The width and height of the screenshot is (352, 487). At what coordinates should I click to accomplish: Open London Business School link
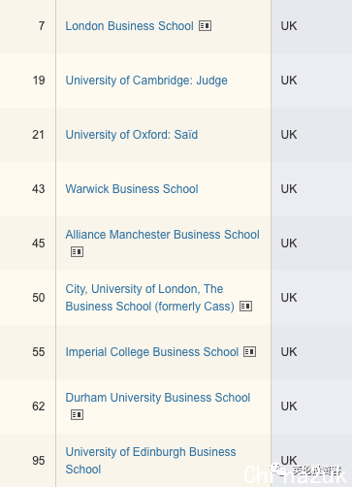129,26
